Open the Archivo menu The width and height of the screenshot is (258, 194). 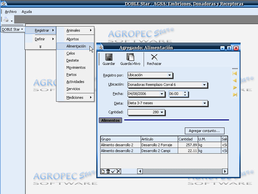11,12
